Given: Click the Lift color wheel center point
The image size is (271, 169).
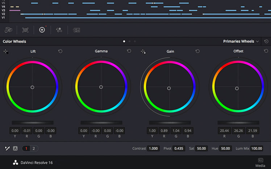Looking at the screenshot, I should pos(32,88).
